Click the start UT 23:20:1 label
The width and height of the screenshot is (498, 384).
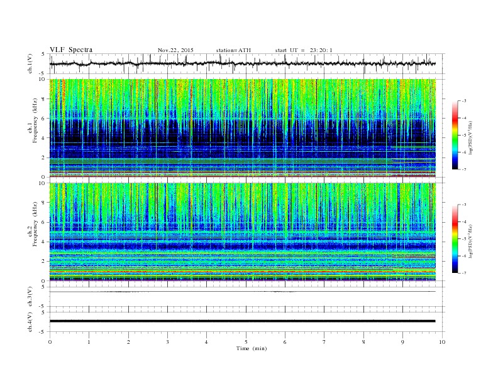tap(304, 50)
